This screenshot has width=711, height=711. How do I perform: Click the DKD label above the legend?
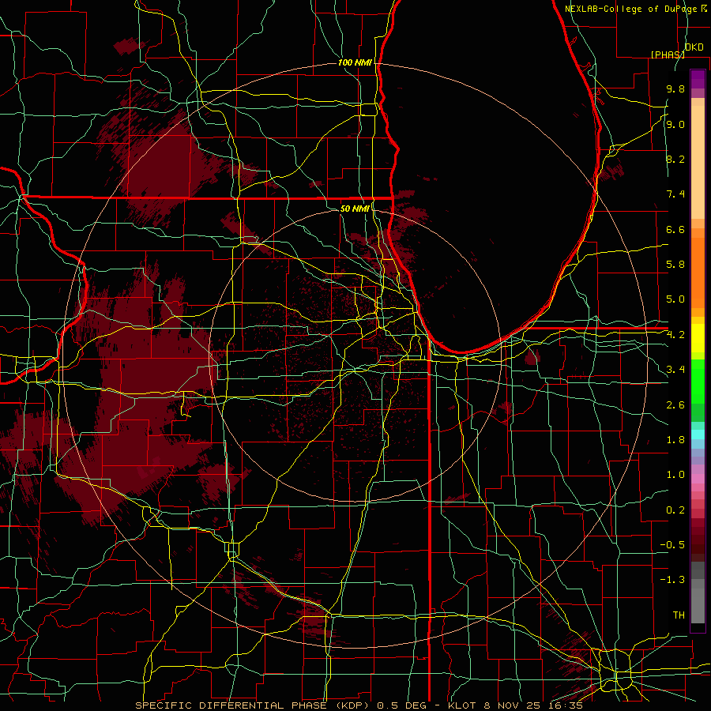click(x=694, y=47)
